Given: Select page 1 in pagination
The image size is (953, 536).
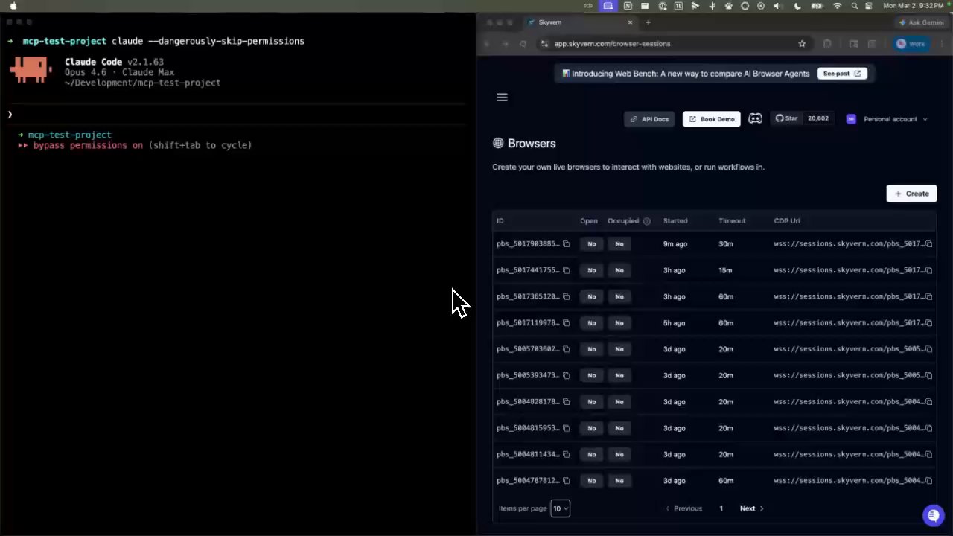Looking at the screenshot, I should coord(721,508).
